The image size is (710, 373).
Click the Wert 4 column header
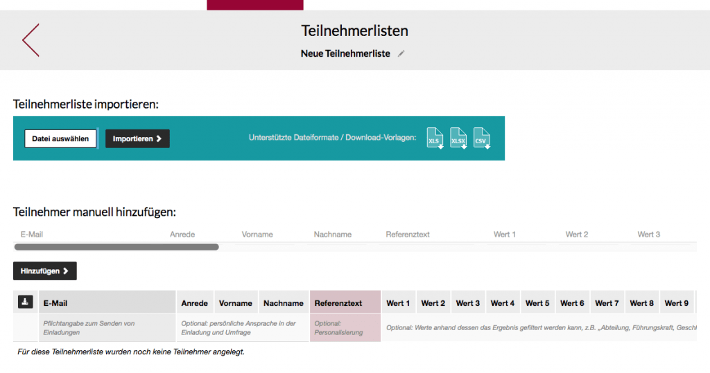click(503, 303)
